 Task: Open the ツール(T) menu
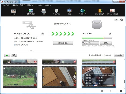(x=38, y=5)
